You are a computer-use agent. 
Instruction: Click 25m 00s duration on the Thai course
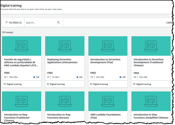(x=100, y=77)
